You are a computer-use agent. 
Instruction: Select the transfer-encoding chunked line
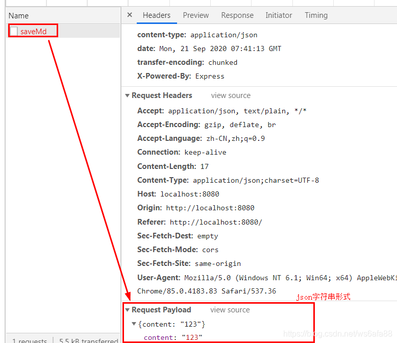click(187, 62)
